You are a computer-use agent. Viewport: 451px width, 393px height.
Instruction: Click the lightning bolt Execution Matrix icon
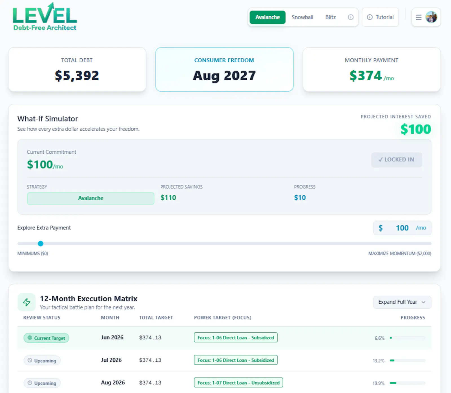26,302
